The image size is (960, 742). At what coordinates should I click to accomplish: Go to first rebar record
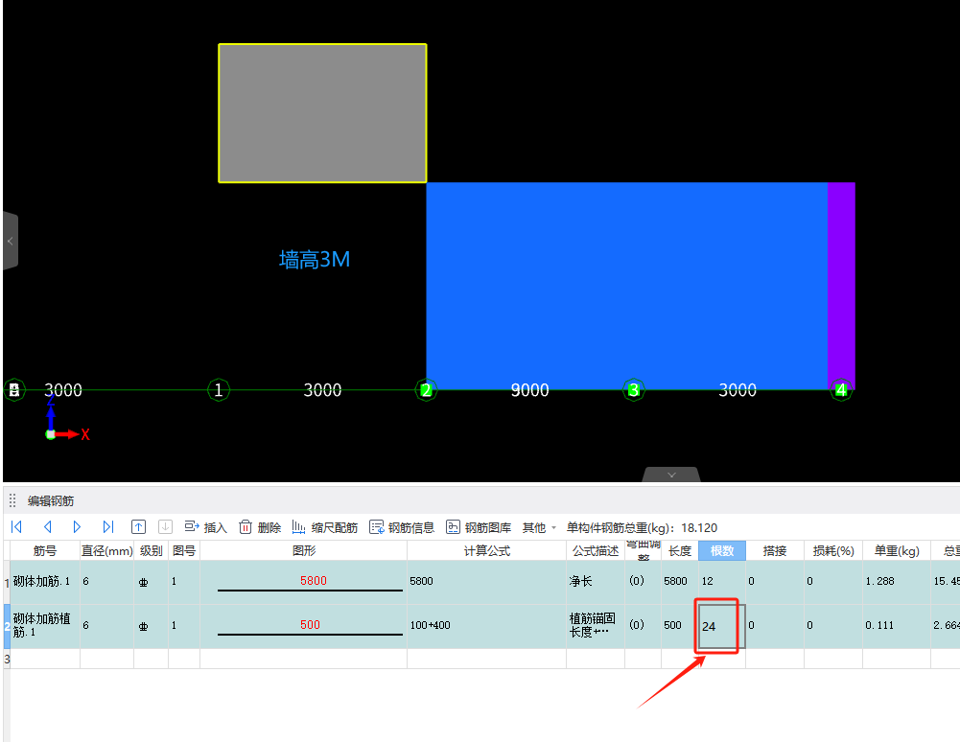[x=16, y=526]
